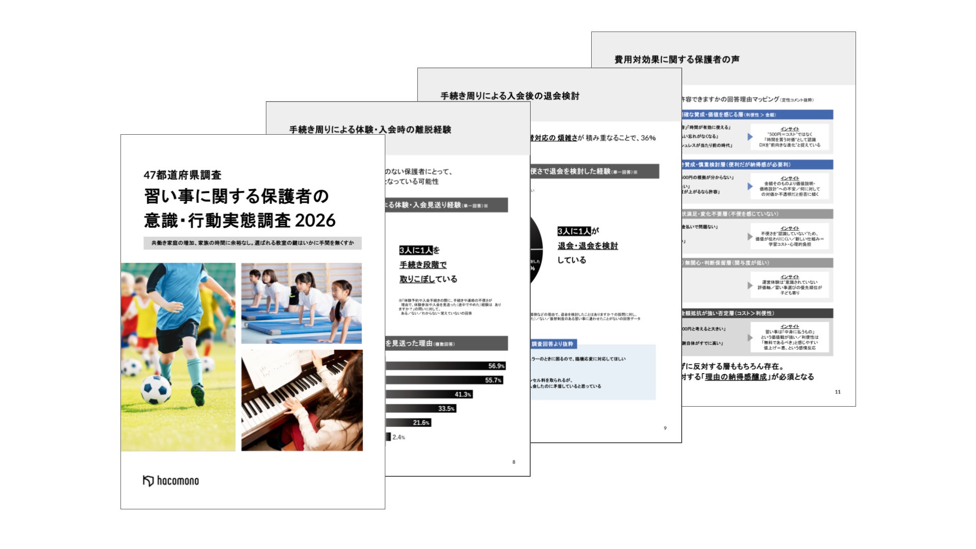Screen dimensions: 976x549
Task: Click the soccer player photo
Action: [x=178, y=356]
